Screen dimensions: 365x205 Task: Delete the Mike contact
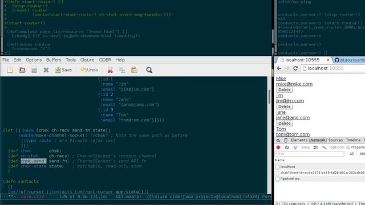tap(284, 90)
